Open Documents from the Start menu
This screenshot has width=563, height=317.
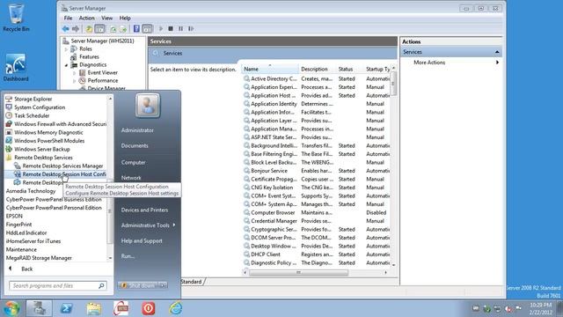point(135,145)
